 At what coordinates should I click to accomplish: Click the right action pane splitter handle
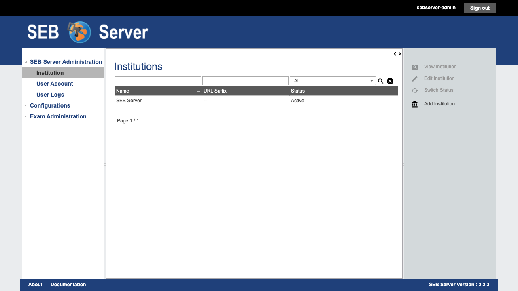(403, 164)
